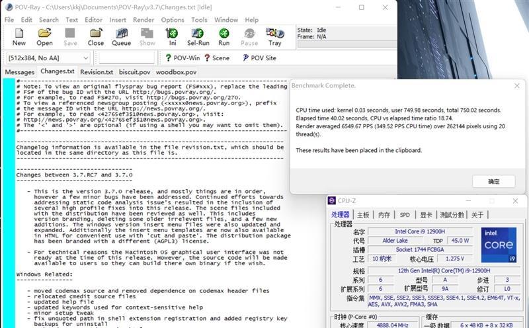Open the Insert menu
Image resolution: width=529 pixels, height=328 pixels.
click(118, 20)
